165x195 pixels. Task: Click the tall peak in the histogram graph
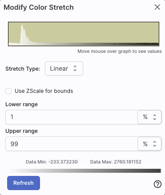(x=22, y=33)
